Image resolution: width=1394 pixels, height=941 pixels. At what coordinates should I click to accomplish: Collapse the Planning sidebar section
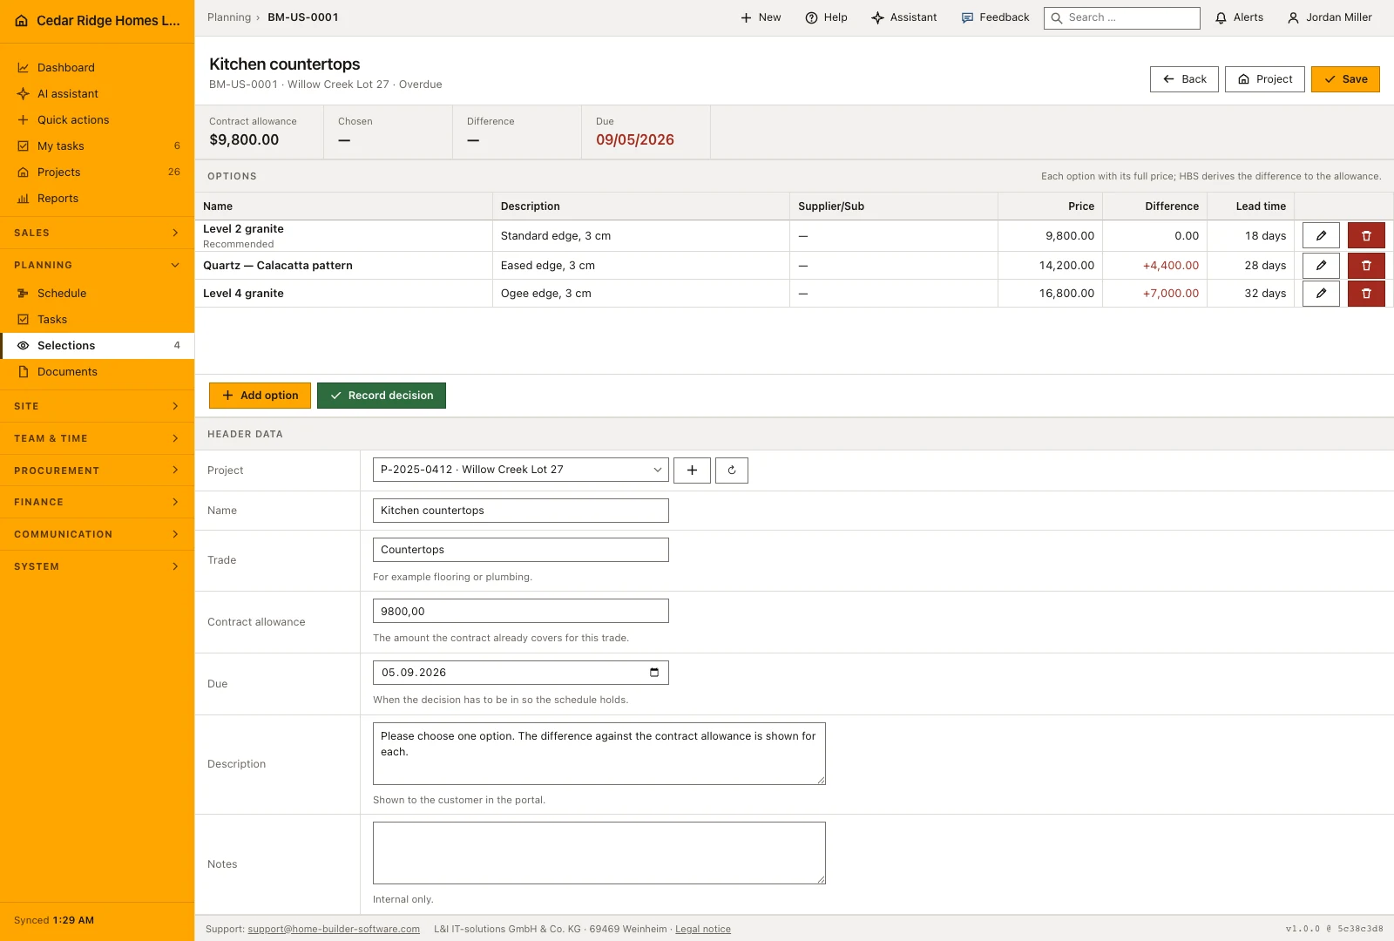tap(97, 265)
